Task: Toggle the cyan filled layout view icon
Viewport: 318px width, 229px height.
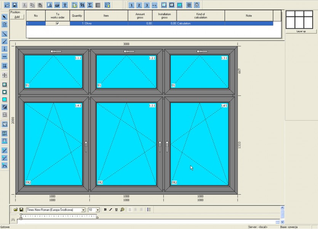Action: (179, 5)
